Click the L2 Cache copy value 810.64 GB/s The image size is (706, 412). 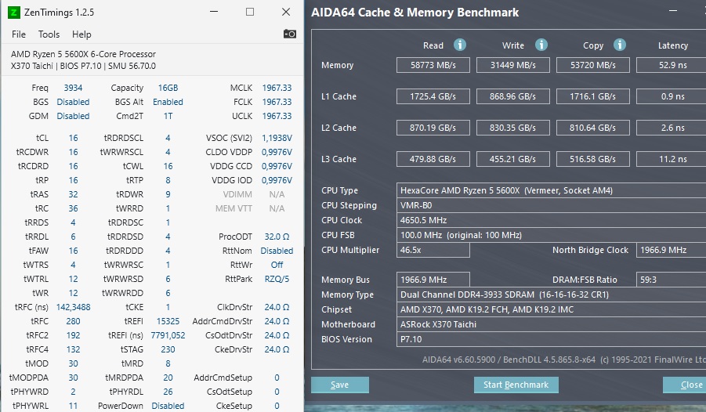[x=593, y=128]
